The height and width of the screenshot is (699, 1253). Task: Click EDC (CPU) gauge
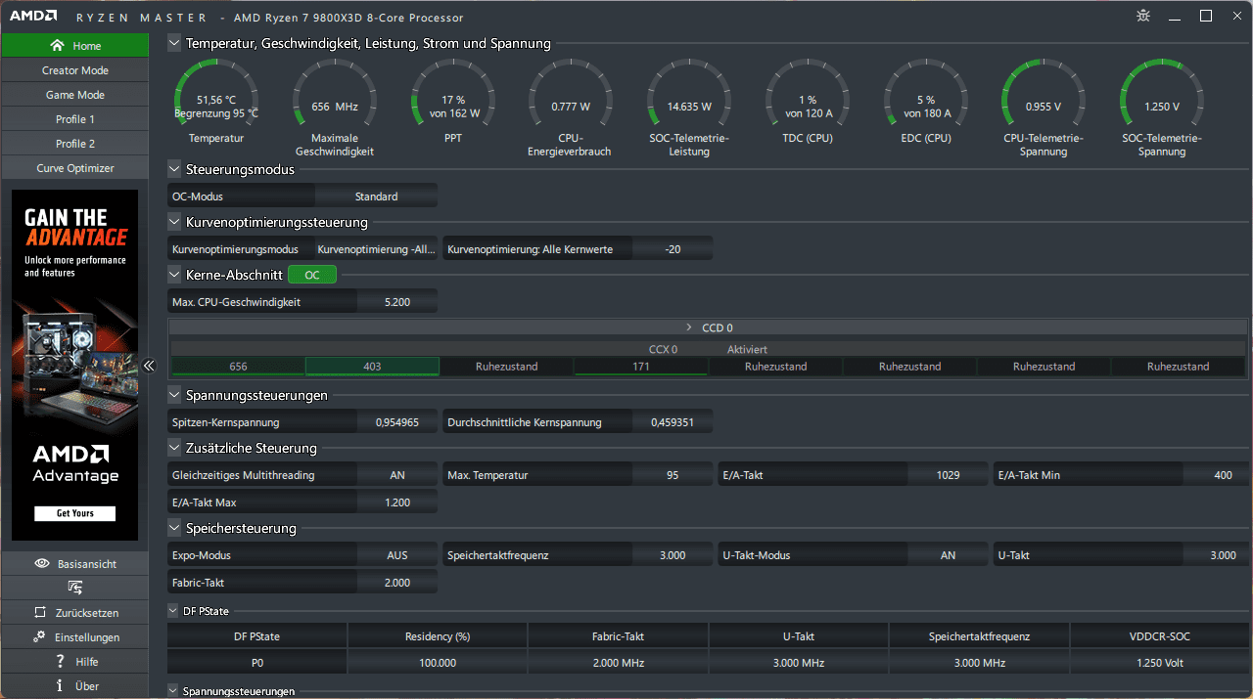pyautogui.click(x=926, y=103)
